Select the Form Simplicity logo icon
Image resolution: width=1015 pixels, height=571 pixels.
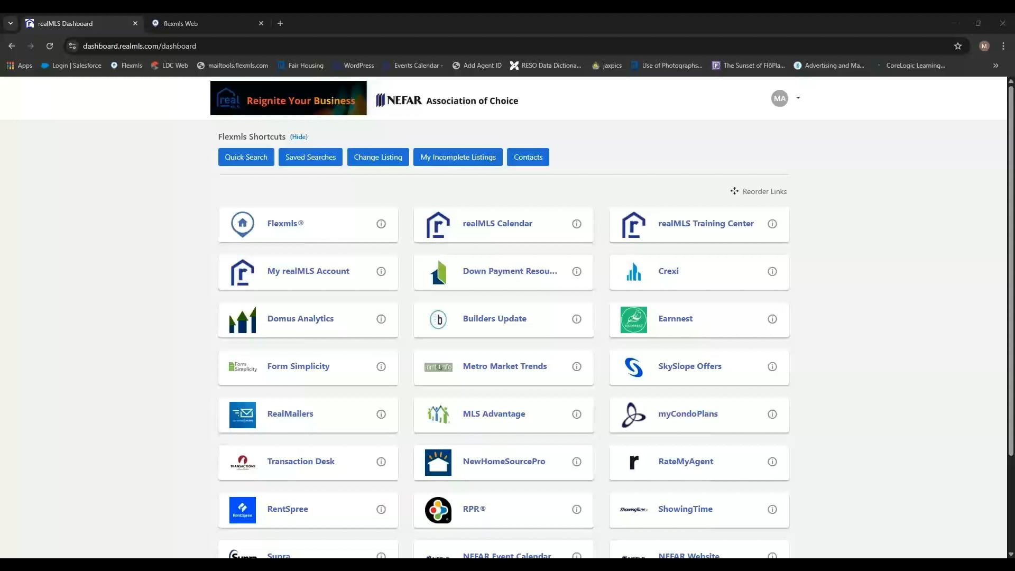pos(242,366)
